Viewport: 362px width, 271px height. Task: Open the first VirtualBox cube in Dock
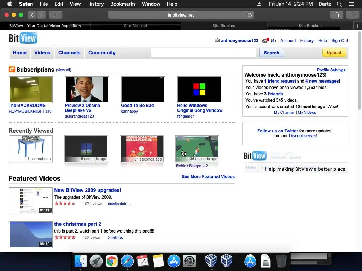pyautogui.click(x=211, y=261)
